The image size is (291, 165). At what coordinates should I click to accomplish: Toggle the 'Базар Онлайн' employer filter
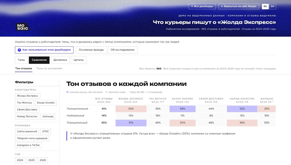coord(46,103)
